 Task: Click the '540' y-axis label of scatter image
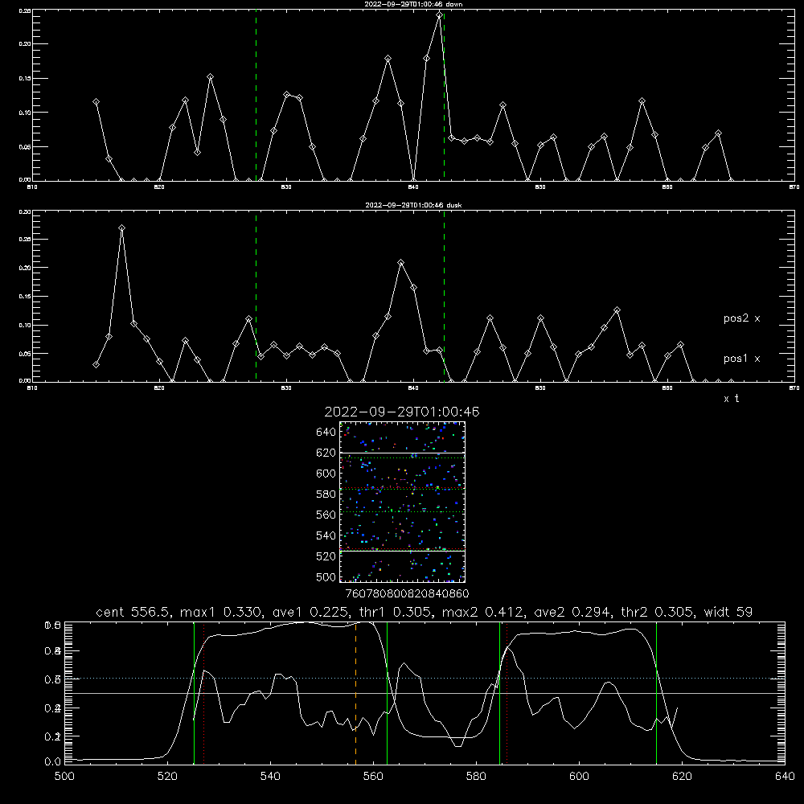click(x=326, y=535)
